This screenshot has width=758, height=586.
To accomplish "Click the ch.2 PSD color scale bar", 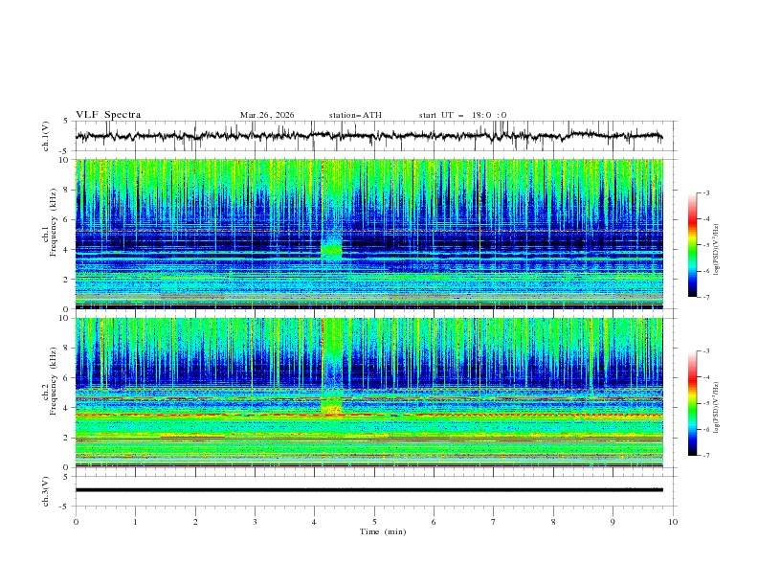I will [x=692, y=403].
